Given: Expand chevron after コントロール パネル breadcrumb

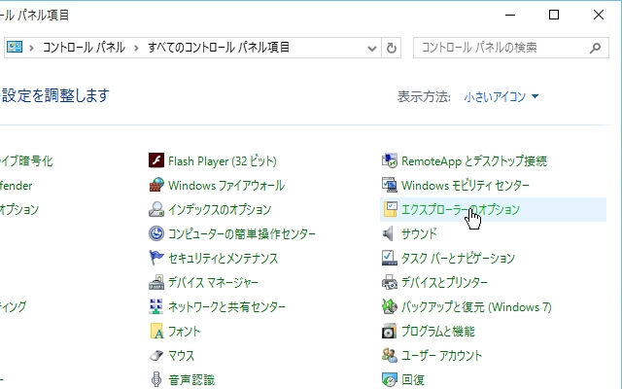Looking at the screenshot, I should pos(136,48).
